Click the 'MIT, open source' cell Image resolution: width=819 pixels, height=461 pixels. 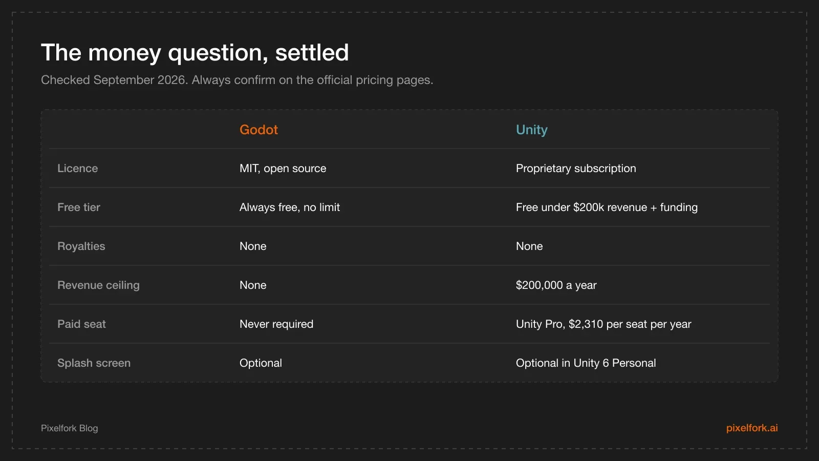[x=283, y=168]
